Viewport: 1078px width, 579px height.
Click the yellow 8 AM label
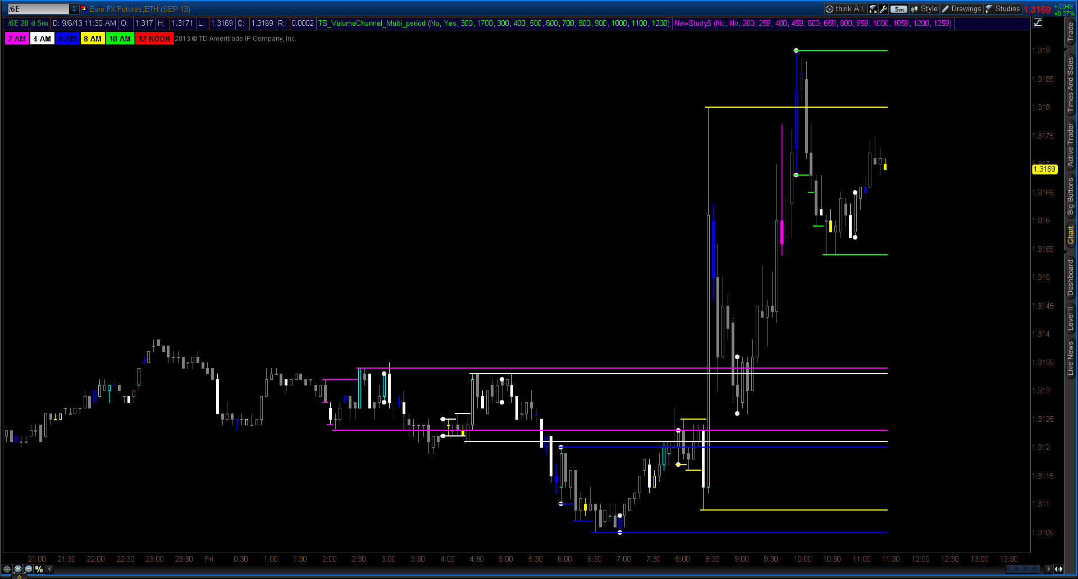[x=93, y=39]
